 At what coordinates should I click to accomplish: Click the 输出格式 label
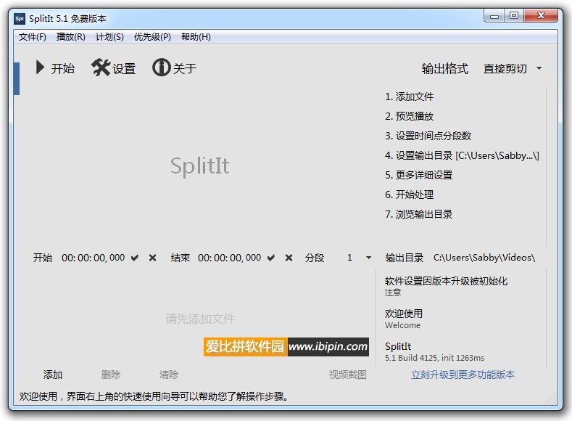click(444, 69)
